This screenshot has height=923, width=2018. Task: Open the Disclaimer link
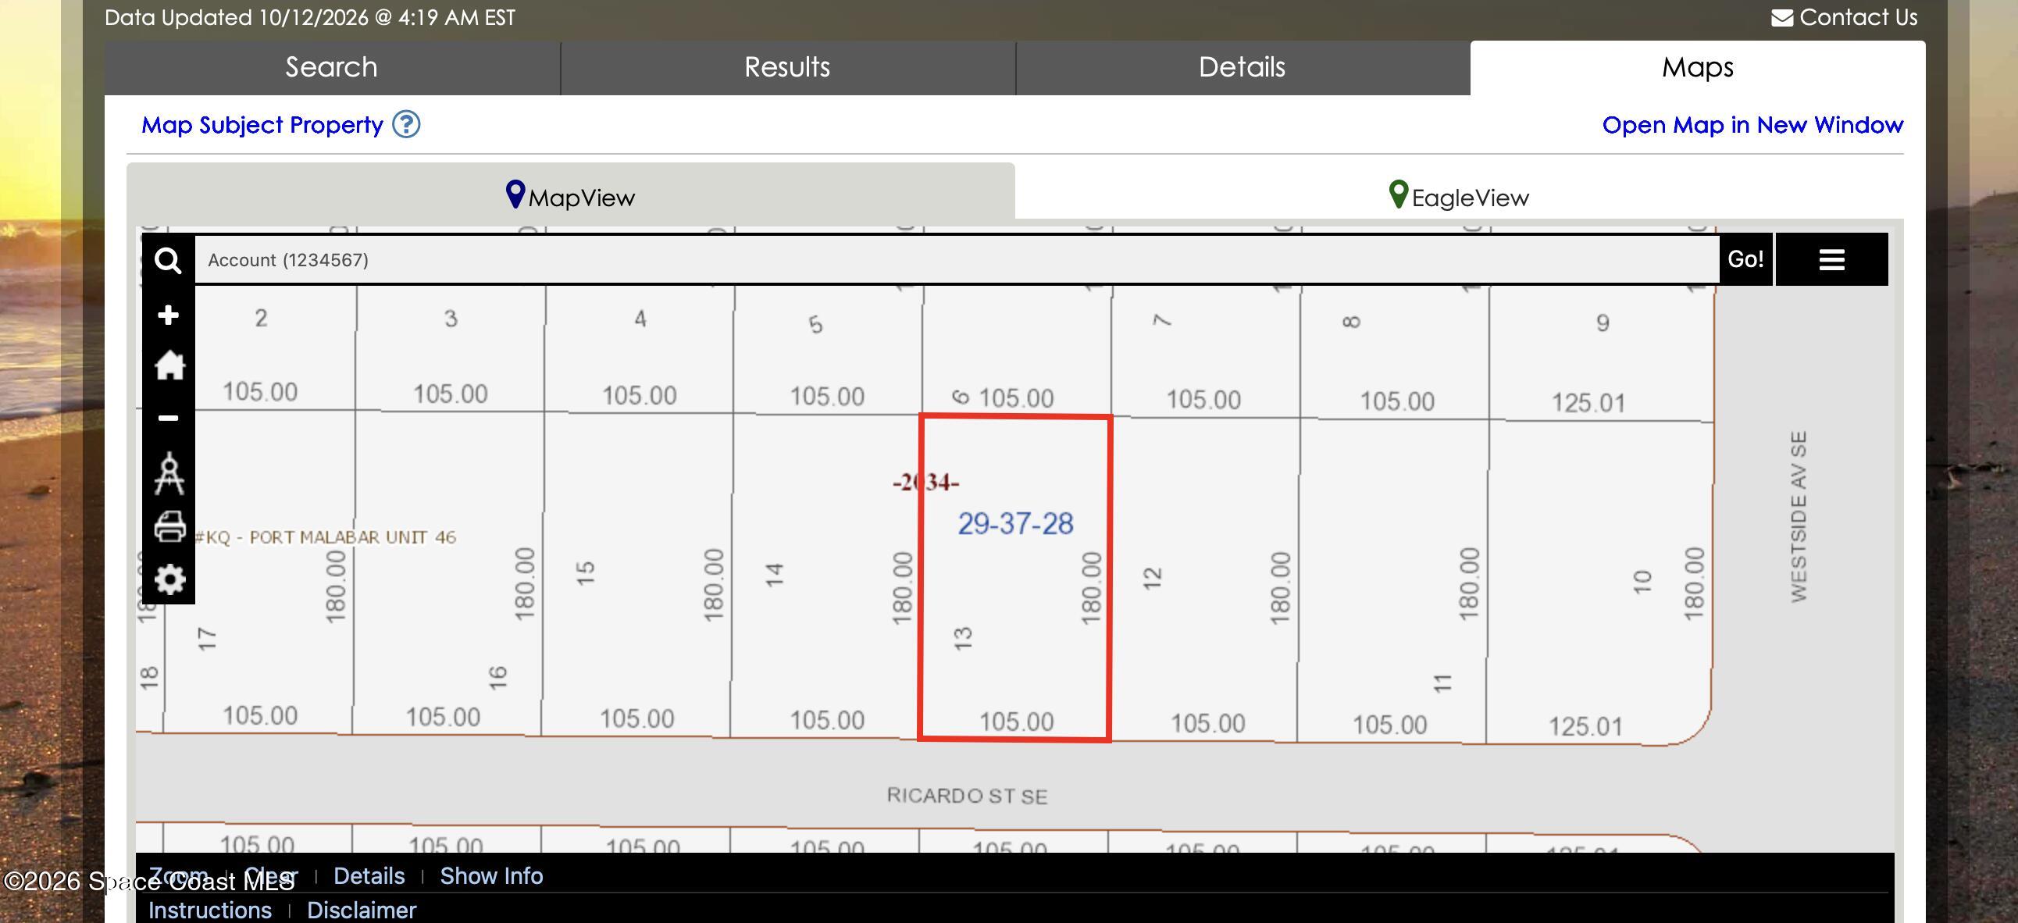point(361,911)
